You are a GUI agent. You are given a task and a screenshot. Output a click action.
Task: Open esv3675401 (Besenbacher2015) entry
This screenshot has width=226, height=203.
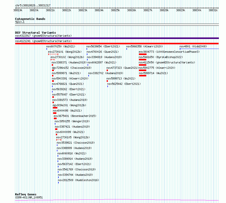tap(75, 116)
